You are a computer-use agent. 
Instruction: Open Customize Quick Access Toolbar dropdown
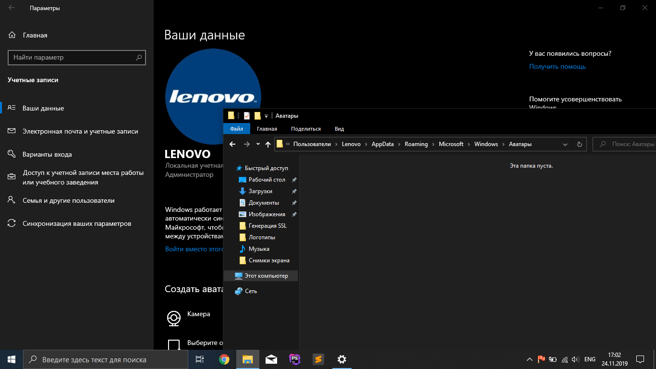click(x=266, y=116)
